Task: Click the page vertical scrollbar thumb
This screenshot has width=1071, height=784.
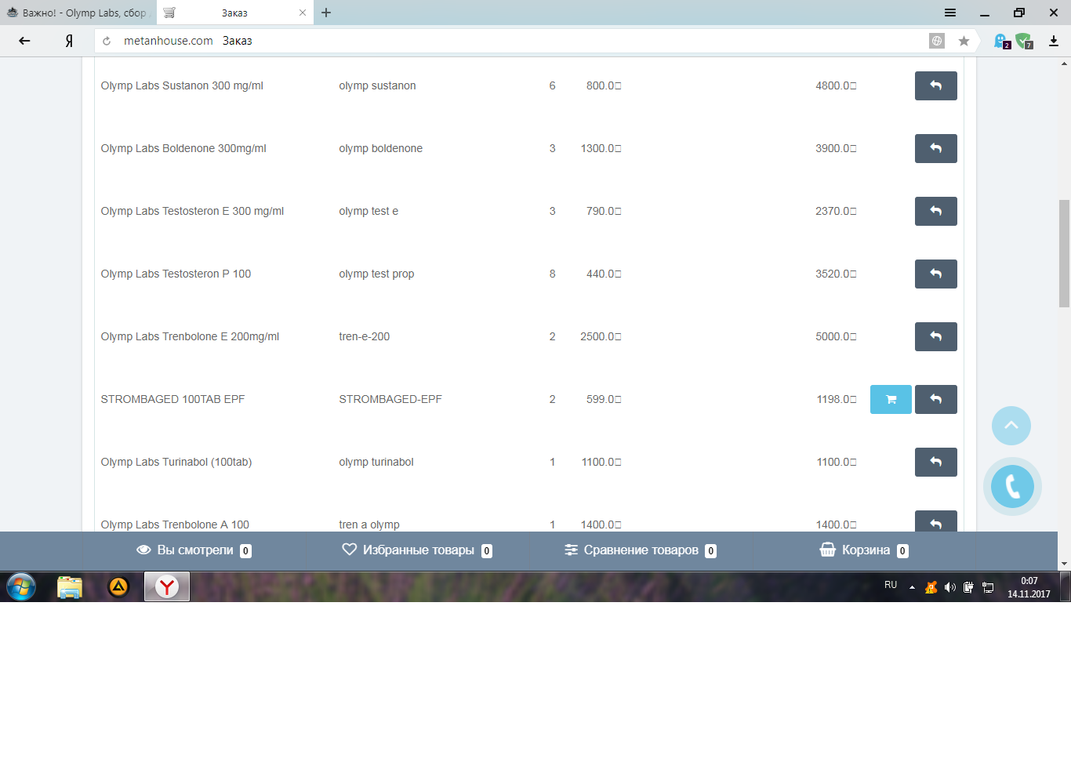Action: coord(1064,253)
